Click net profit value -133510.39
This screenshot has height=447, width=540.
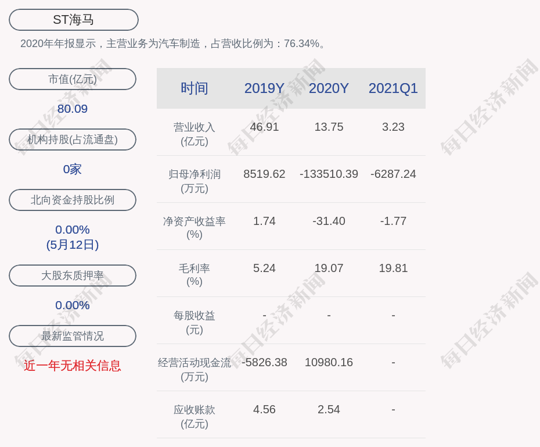tap(329, 174)
